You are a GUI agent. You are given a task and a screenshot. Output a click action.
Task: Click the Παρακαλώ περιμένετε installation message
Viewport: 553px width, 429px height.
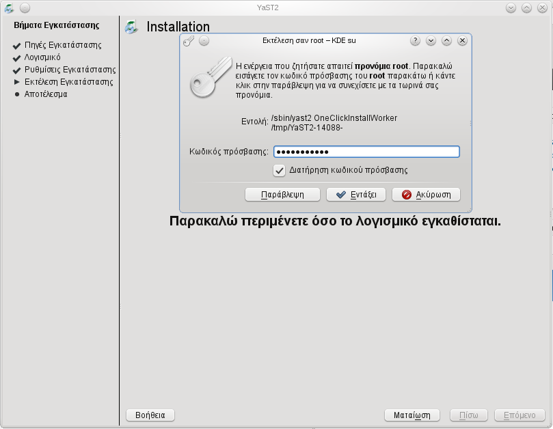335,221
